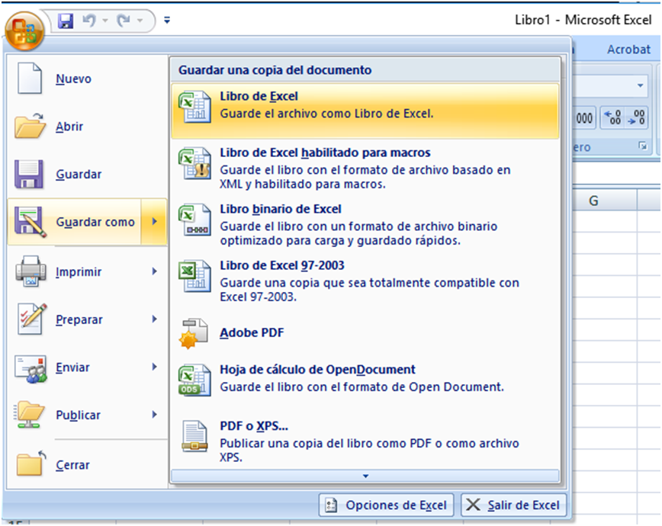Expand the Imprimir submenu arrow

coord(155,271)
